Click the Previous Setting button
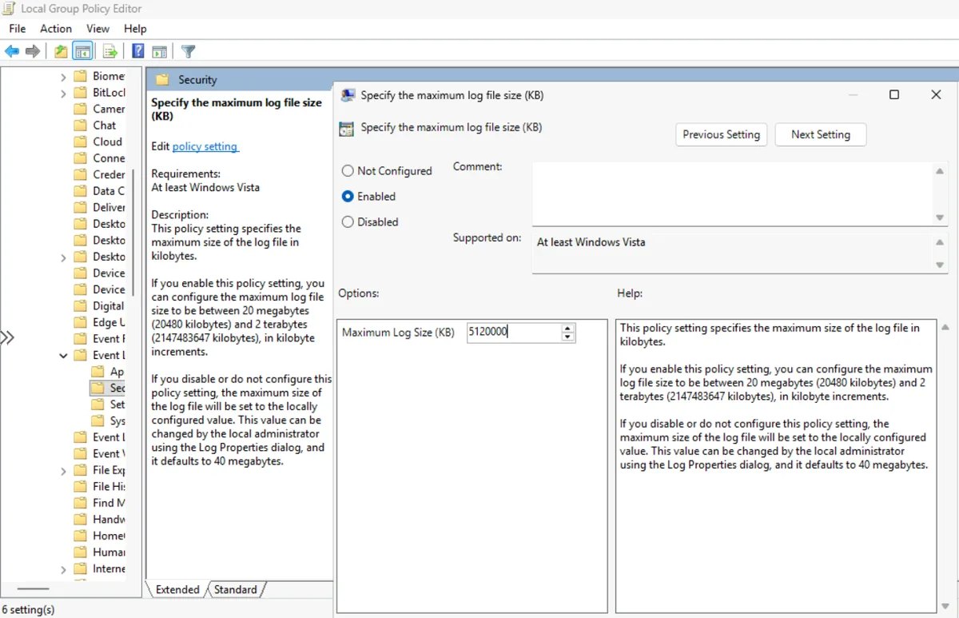The height and width of the screenshot is (618, 959). 721,134
